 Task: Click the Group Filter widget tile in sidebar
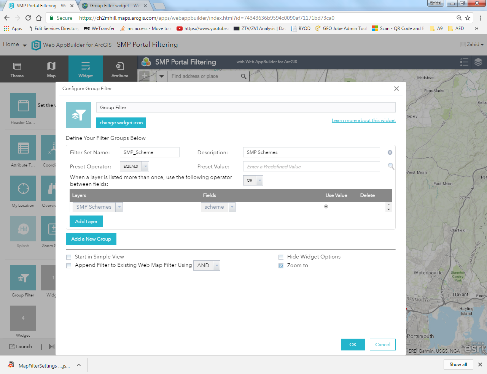coord(23,278)
